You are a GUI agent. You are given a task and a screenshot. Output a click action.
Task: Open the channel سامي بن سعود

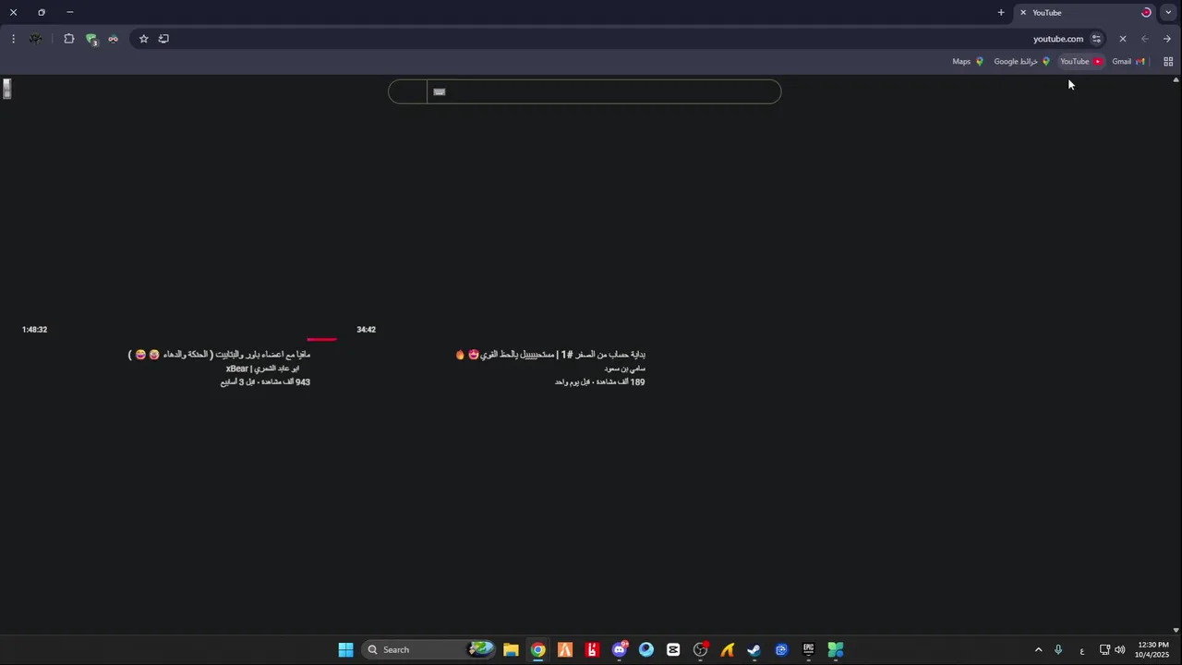click(625, 369)
